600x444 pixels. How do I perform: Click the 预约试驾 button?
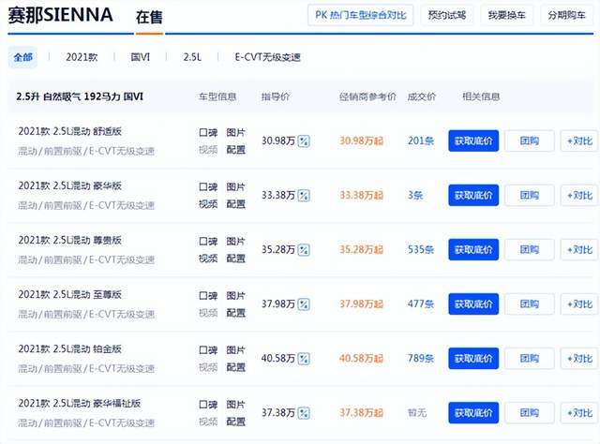[445, 15]
